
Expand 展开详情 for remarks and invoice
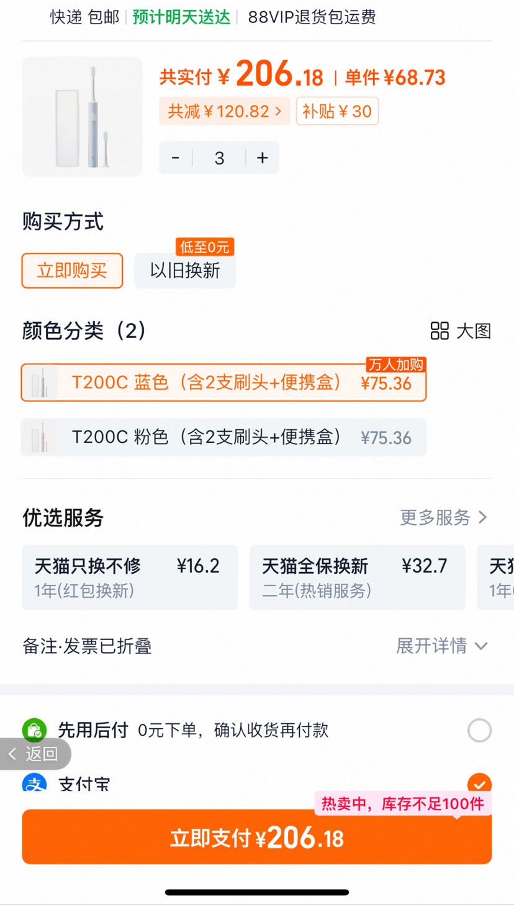[442, 646]
